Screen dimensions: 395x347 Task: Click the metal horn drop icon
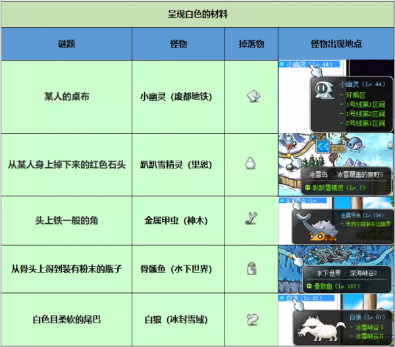point(251,218)
